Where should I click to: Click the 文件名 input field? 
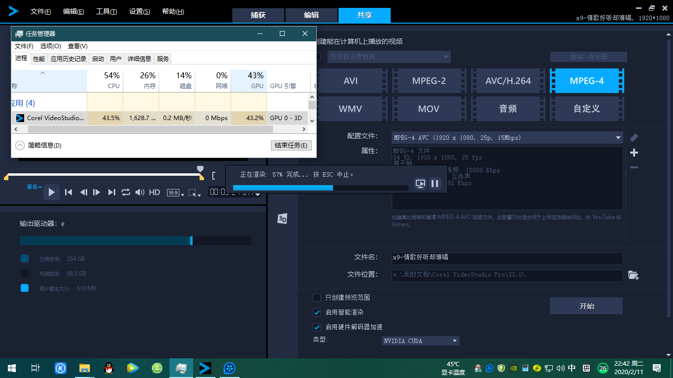click(507, 257)
